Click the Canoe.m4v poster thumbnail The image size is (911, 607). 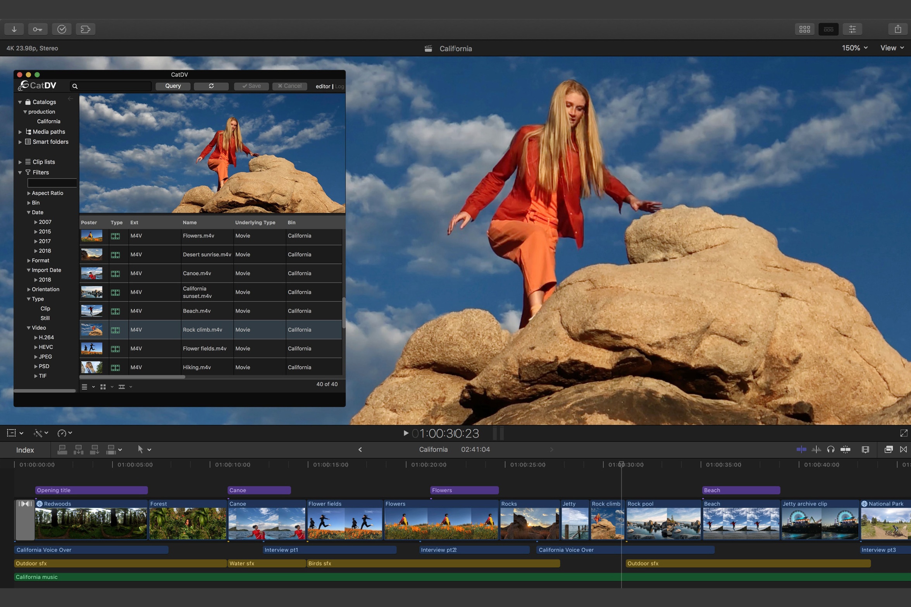[92, 273]
